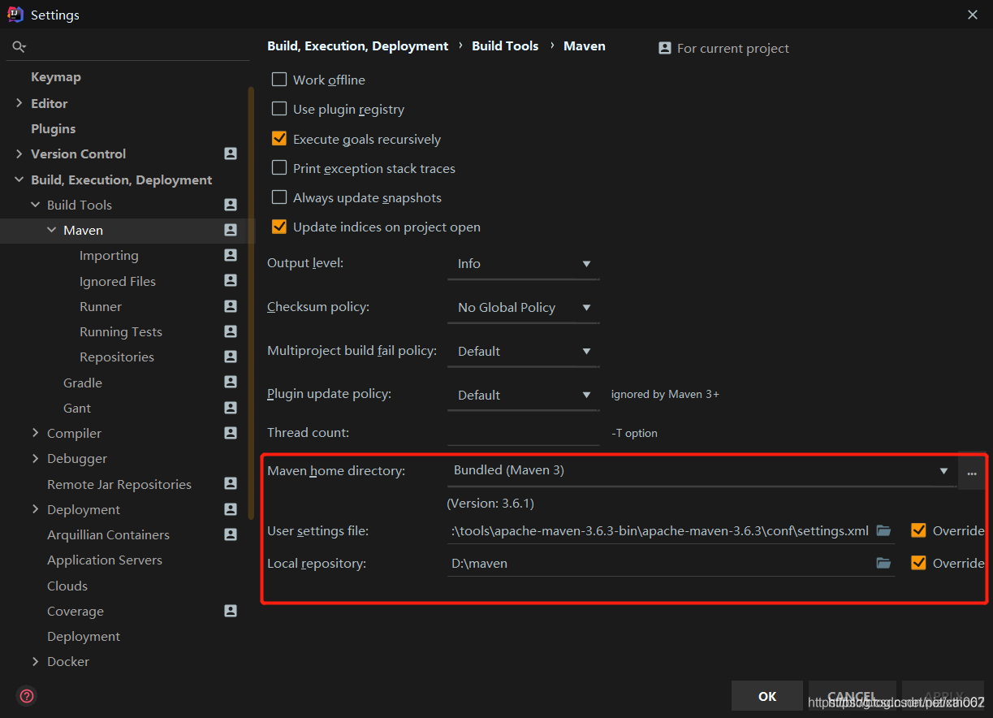
Task: Click the User settings file path field
Action: [660, 530]
